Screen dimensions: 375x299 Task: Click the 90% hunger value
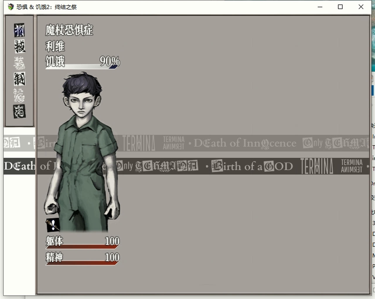click(110, 61)
